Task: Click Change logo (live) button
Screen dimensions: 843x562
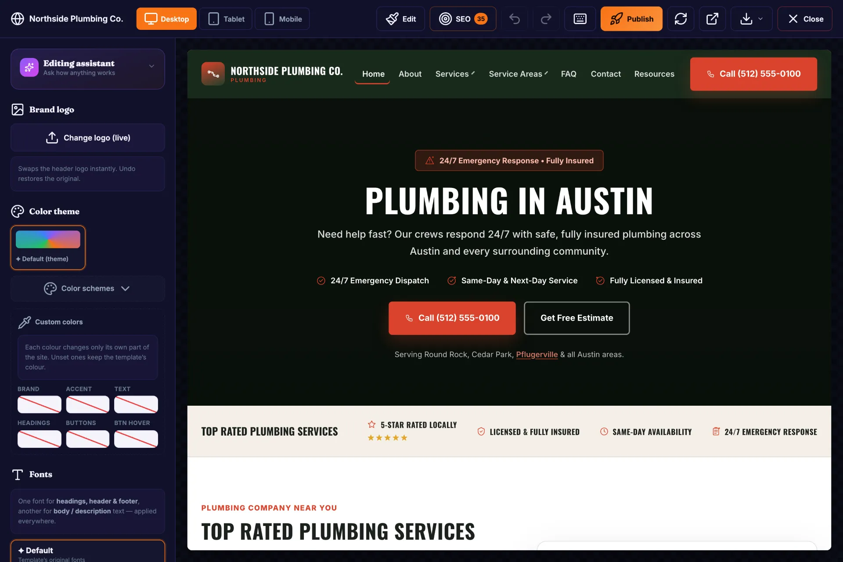Action: 88,138
